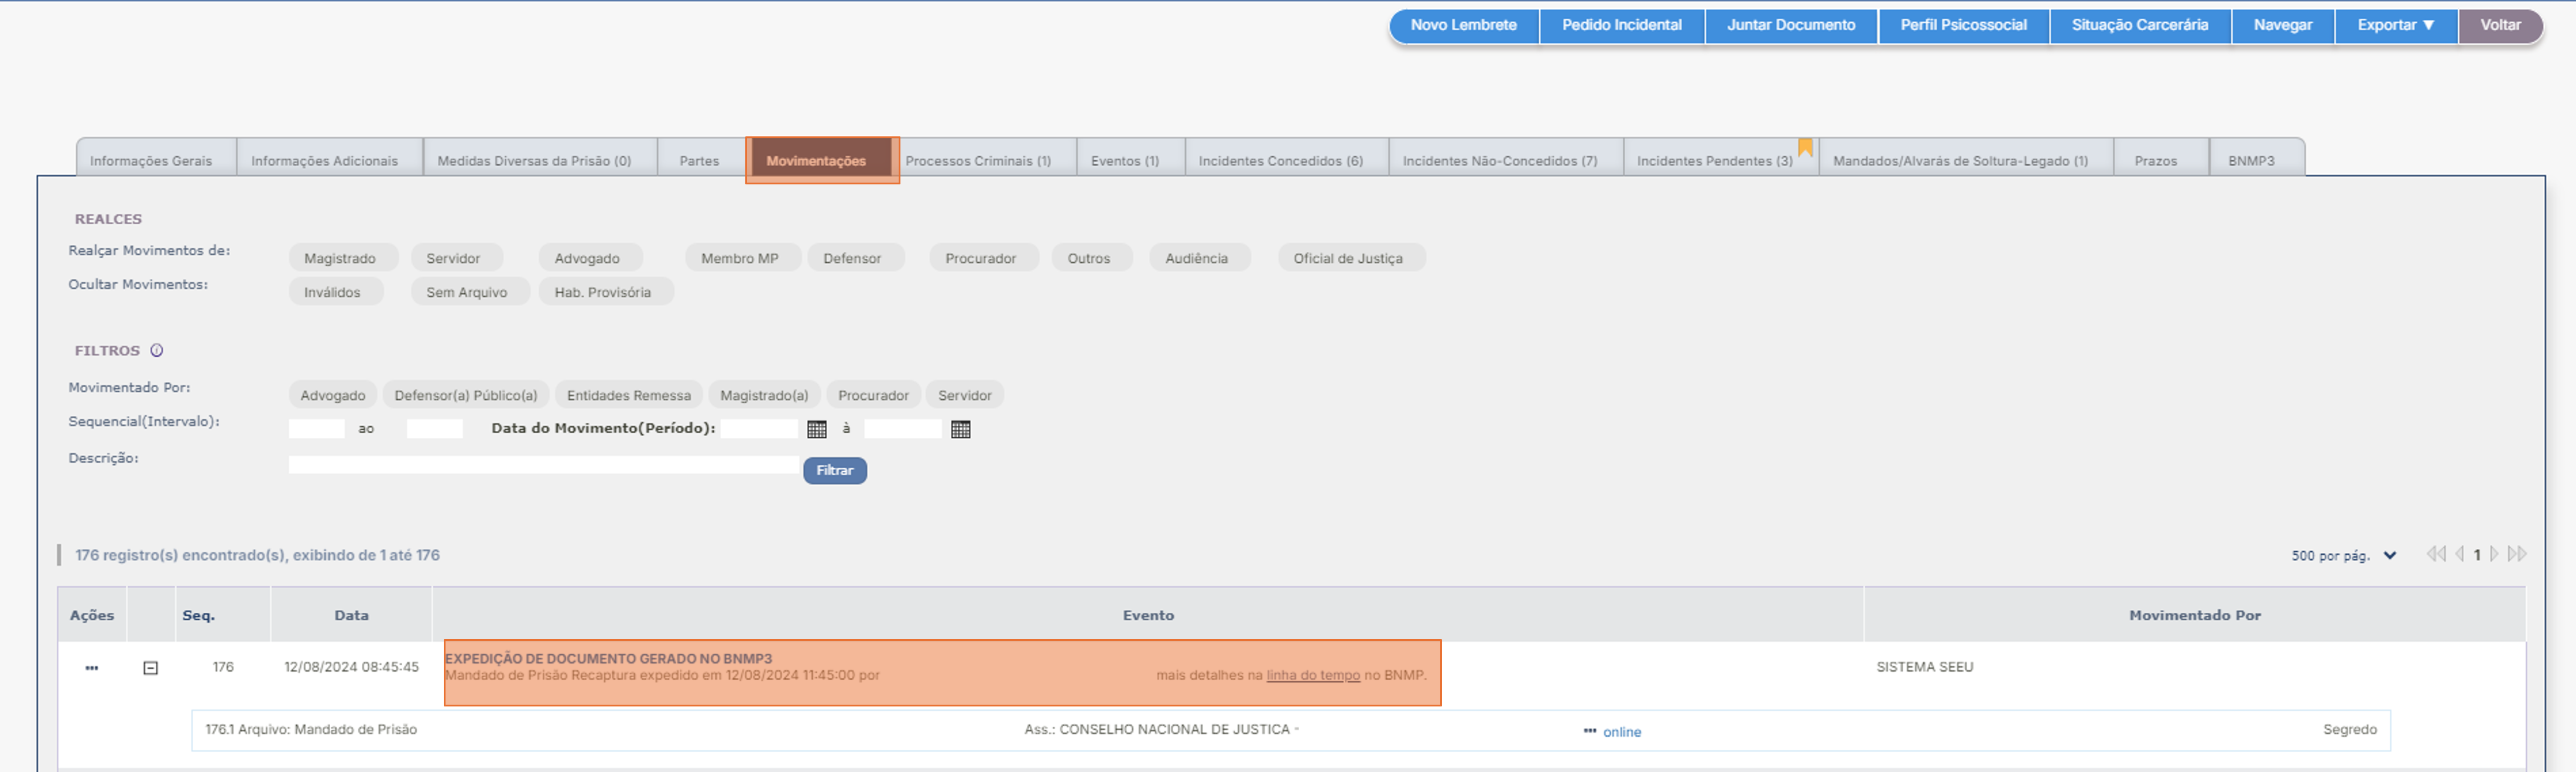
Task: Filter by Advogado in Movimentado Por
Action: (x=333, y=395)
